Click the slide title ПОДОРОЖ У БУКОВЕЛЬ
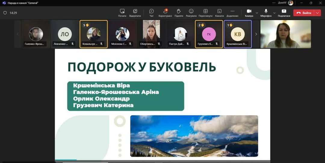The image size is (325, 163). (x=142, y=67)
